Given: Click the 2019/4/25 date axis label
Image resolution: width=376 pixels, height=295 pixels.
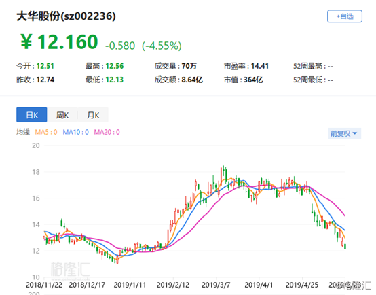Looking at the screenshot, I should [x=302, y=285].
